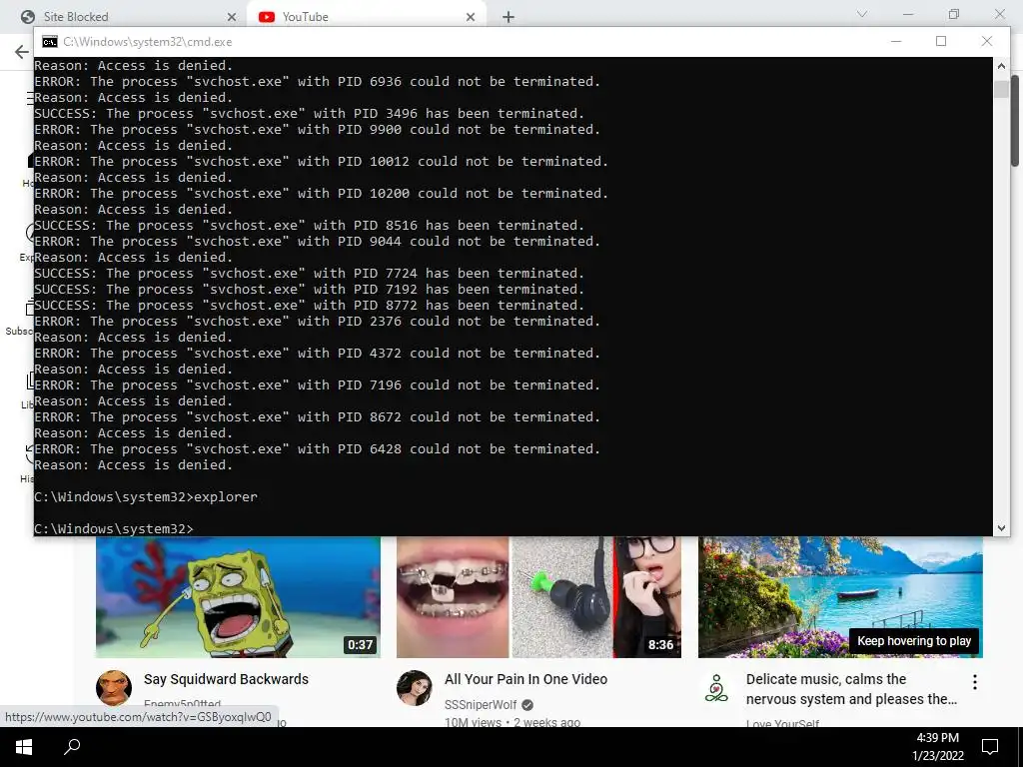Open Say Squidward Backwards video thumbnail
The height and width of the screenshot is (767, 1023).
point(238,597)
